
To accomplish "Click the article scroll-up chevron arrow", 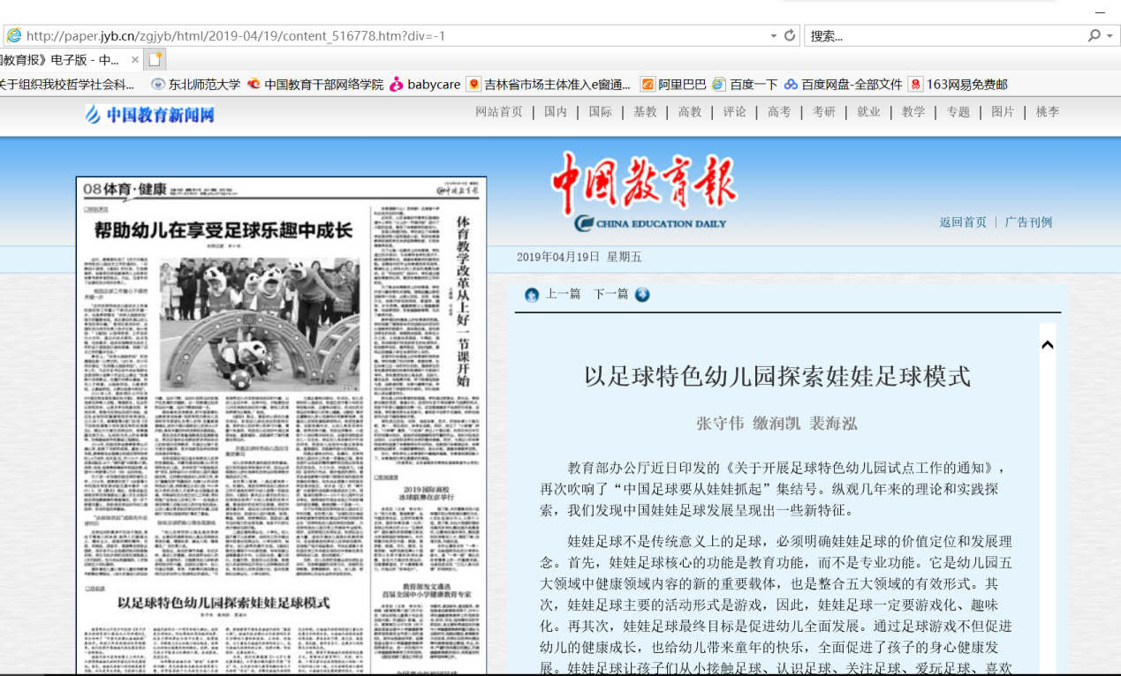I will pos(1048,345).
